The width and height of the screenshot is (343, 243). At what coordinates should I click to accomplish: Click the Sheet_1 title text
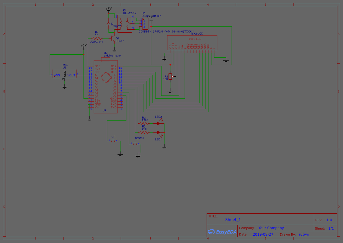point(233,220)
